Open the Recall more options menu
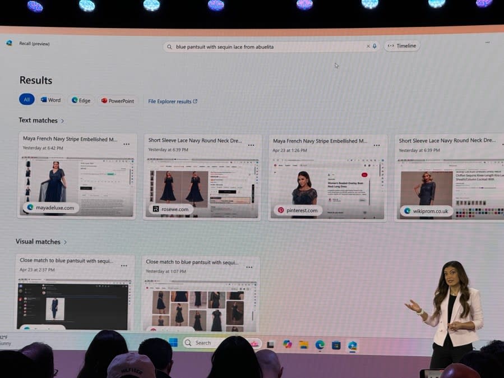 pyautogui.click(x=487, y=43)
